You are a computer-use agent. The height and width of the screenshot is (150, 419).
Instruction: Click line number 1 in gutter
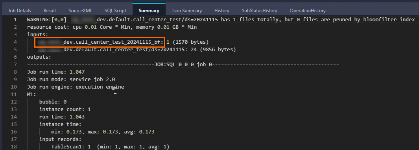(15, 20)
